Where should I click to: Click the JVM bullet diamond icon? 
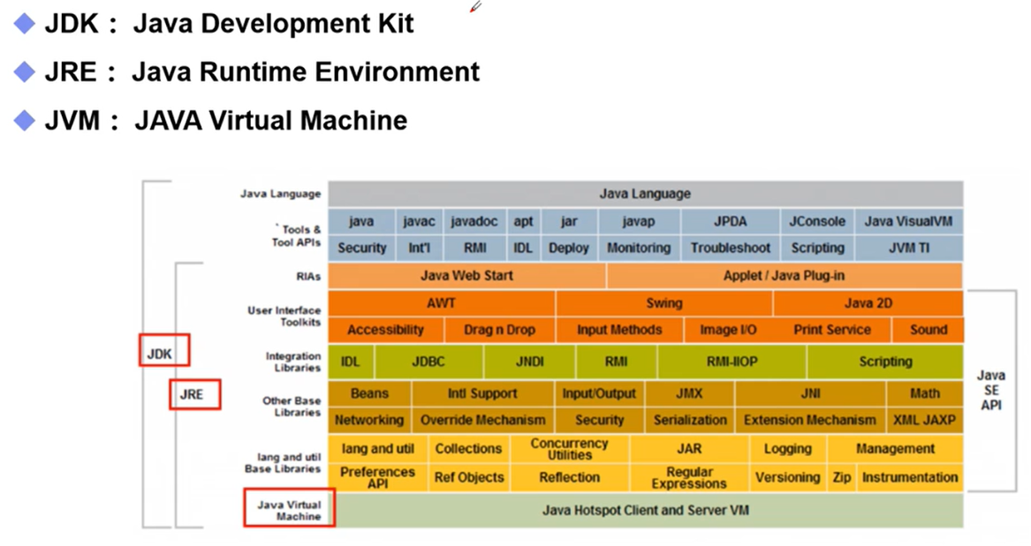pos(25,121)
